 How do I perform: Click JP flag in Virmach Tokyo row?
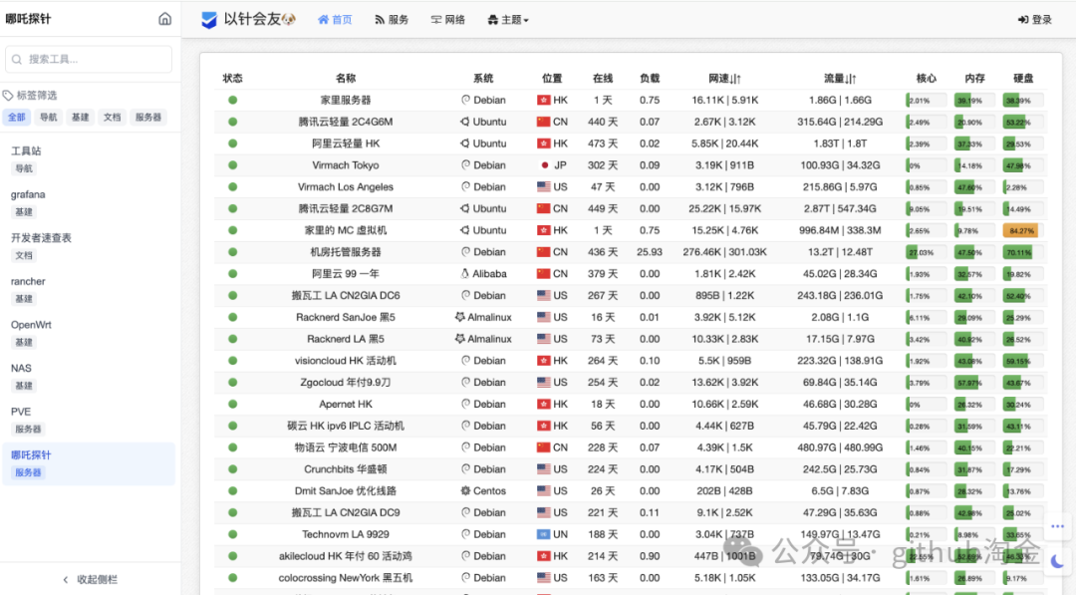[544, 165]
